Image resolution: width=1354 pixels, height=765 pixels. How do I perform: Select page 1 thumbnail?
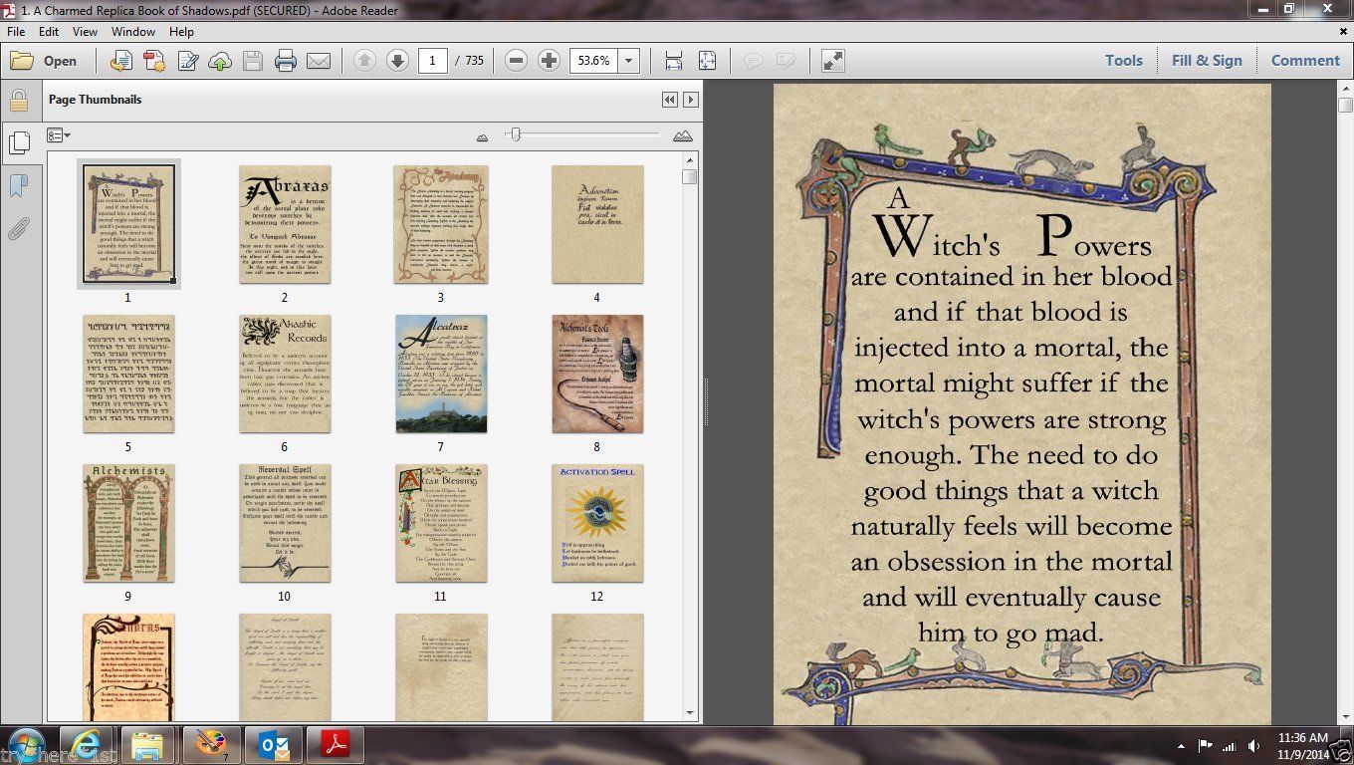128,224
